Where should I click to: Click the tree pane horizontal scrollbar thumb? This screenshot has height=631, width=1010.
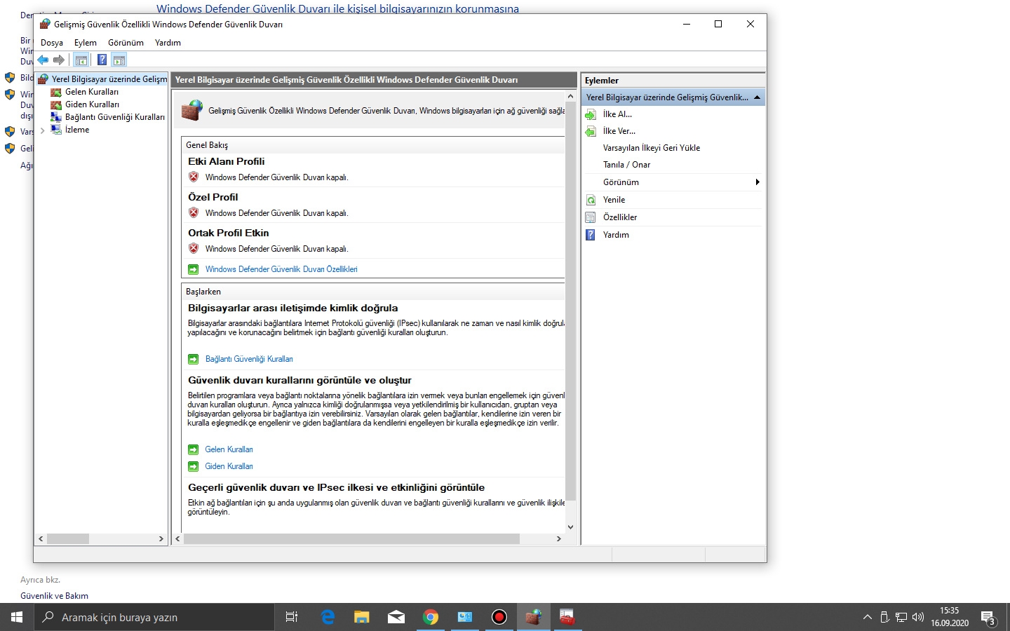click(x=67, y=539)
